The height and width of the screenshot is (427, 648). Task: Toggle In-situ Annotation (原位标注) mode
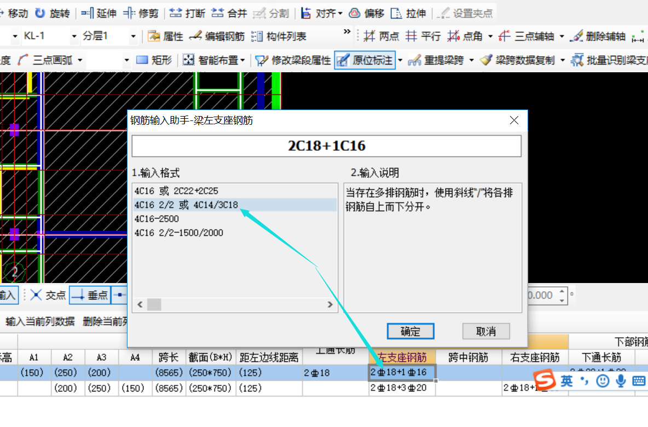[x=365, y=60]
